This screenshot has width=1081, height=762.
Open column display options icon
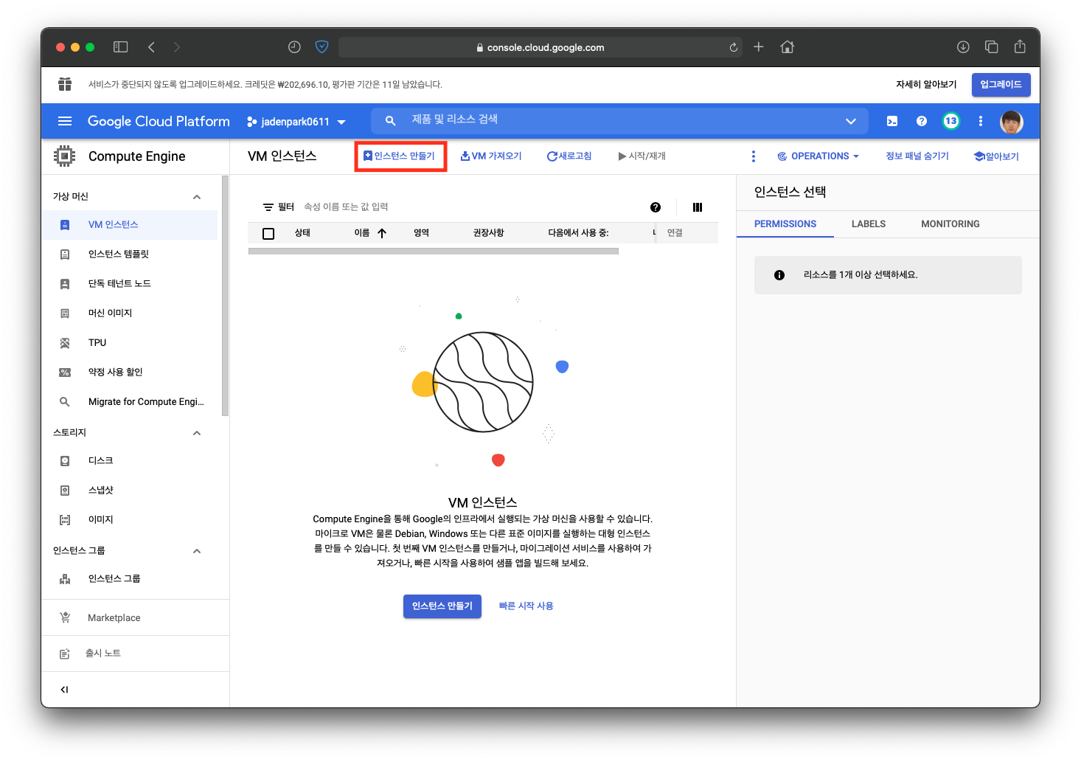pyautogui.click(x=698, y=207)
